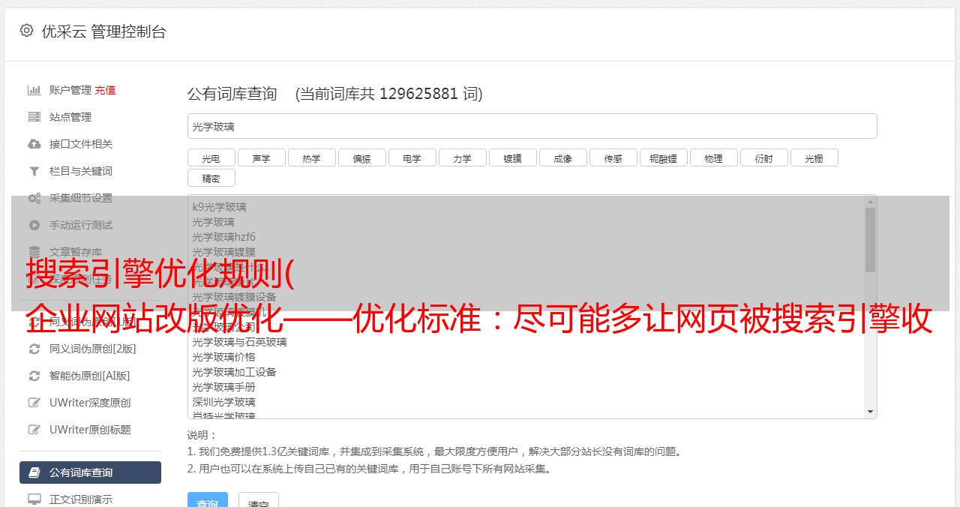Viewport: 960px width, 507px height.
Task: Click the 衍射 tag button
Action: pos(763,157)
